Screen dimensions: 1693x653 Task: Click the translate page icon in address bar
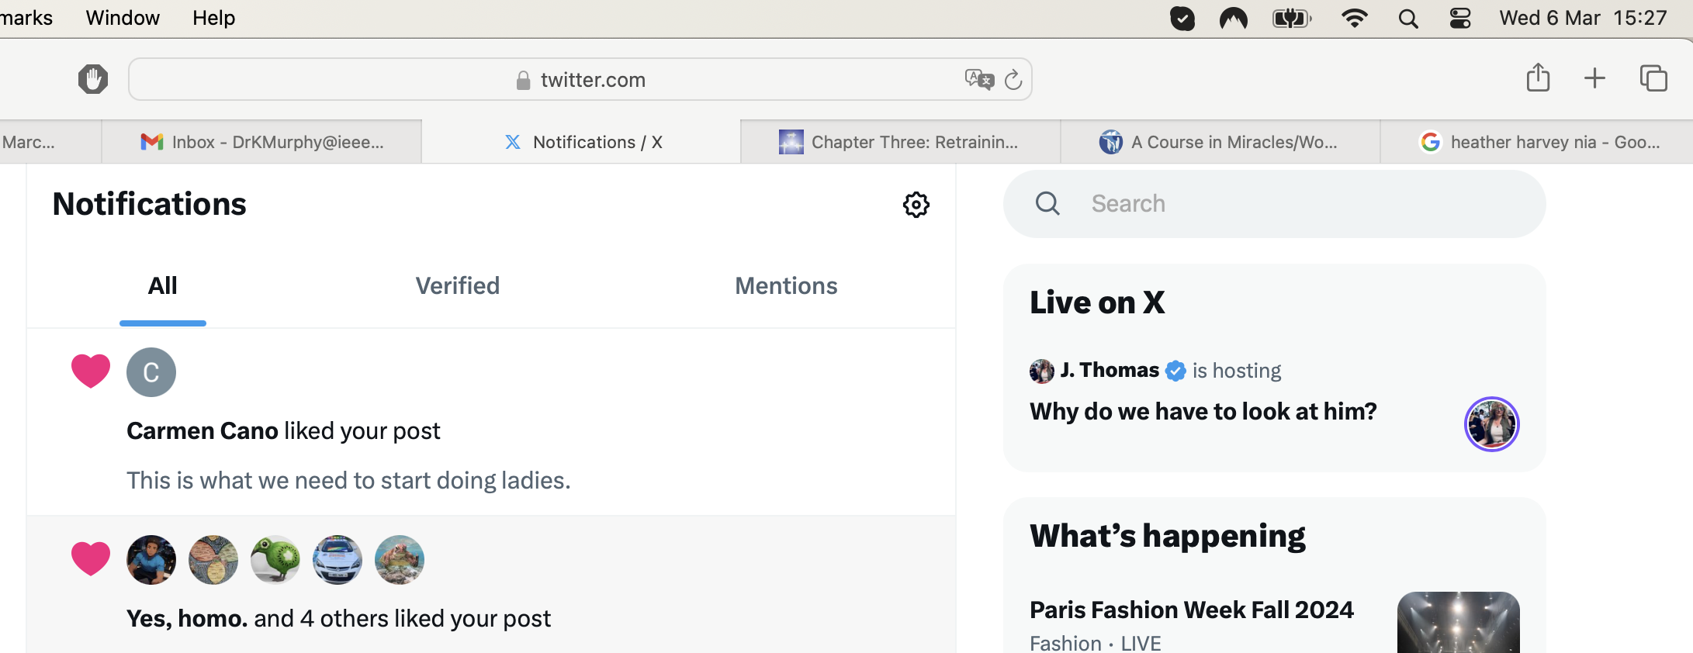(979, 79)
